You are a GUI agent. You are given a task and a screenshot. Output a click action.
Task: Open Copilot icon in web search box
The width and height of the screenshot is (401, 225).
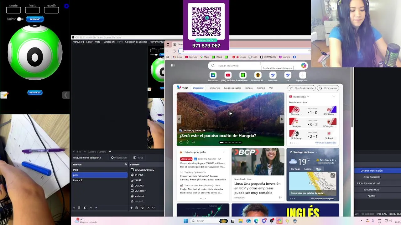coord(304,66)
